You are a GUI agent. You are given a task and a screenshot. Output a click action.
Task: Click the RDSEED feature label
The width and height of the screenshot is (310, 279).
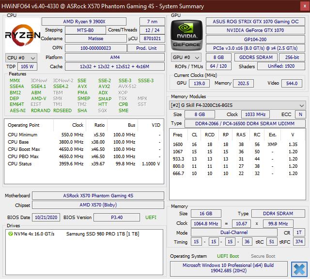pyautogui.click(x=62, y=111)
